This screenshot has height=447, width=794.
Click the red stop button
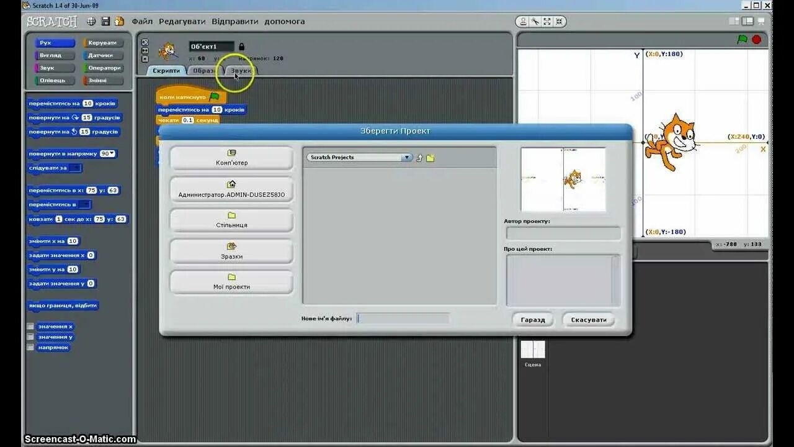757,39
